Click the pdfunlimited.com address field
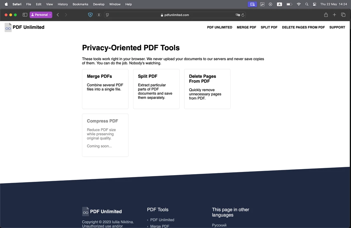The width and height of the screenshot is (351, 228). tap(175, 15)
